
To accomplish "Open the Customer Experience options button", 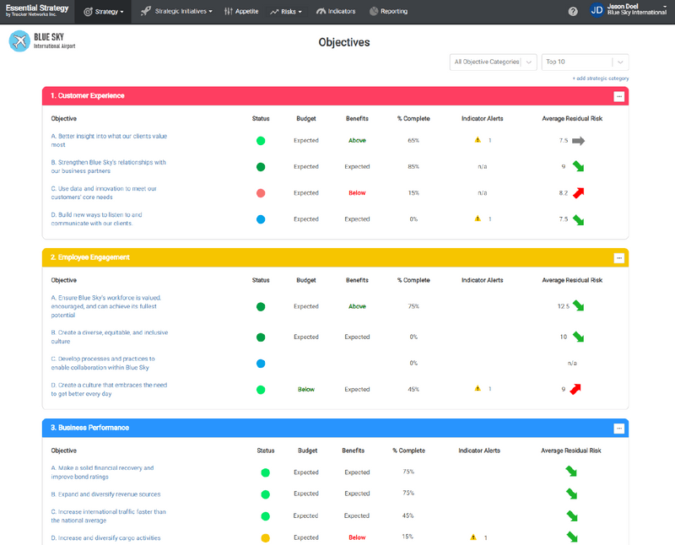I will click(x=619, y=95).
